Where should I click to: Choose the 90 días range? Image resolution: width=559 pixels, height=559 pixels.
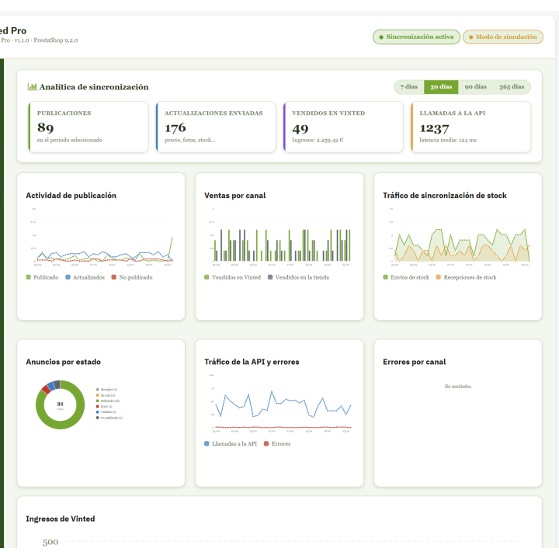tap(476, 87)
